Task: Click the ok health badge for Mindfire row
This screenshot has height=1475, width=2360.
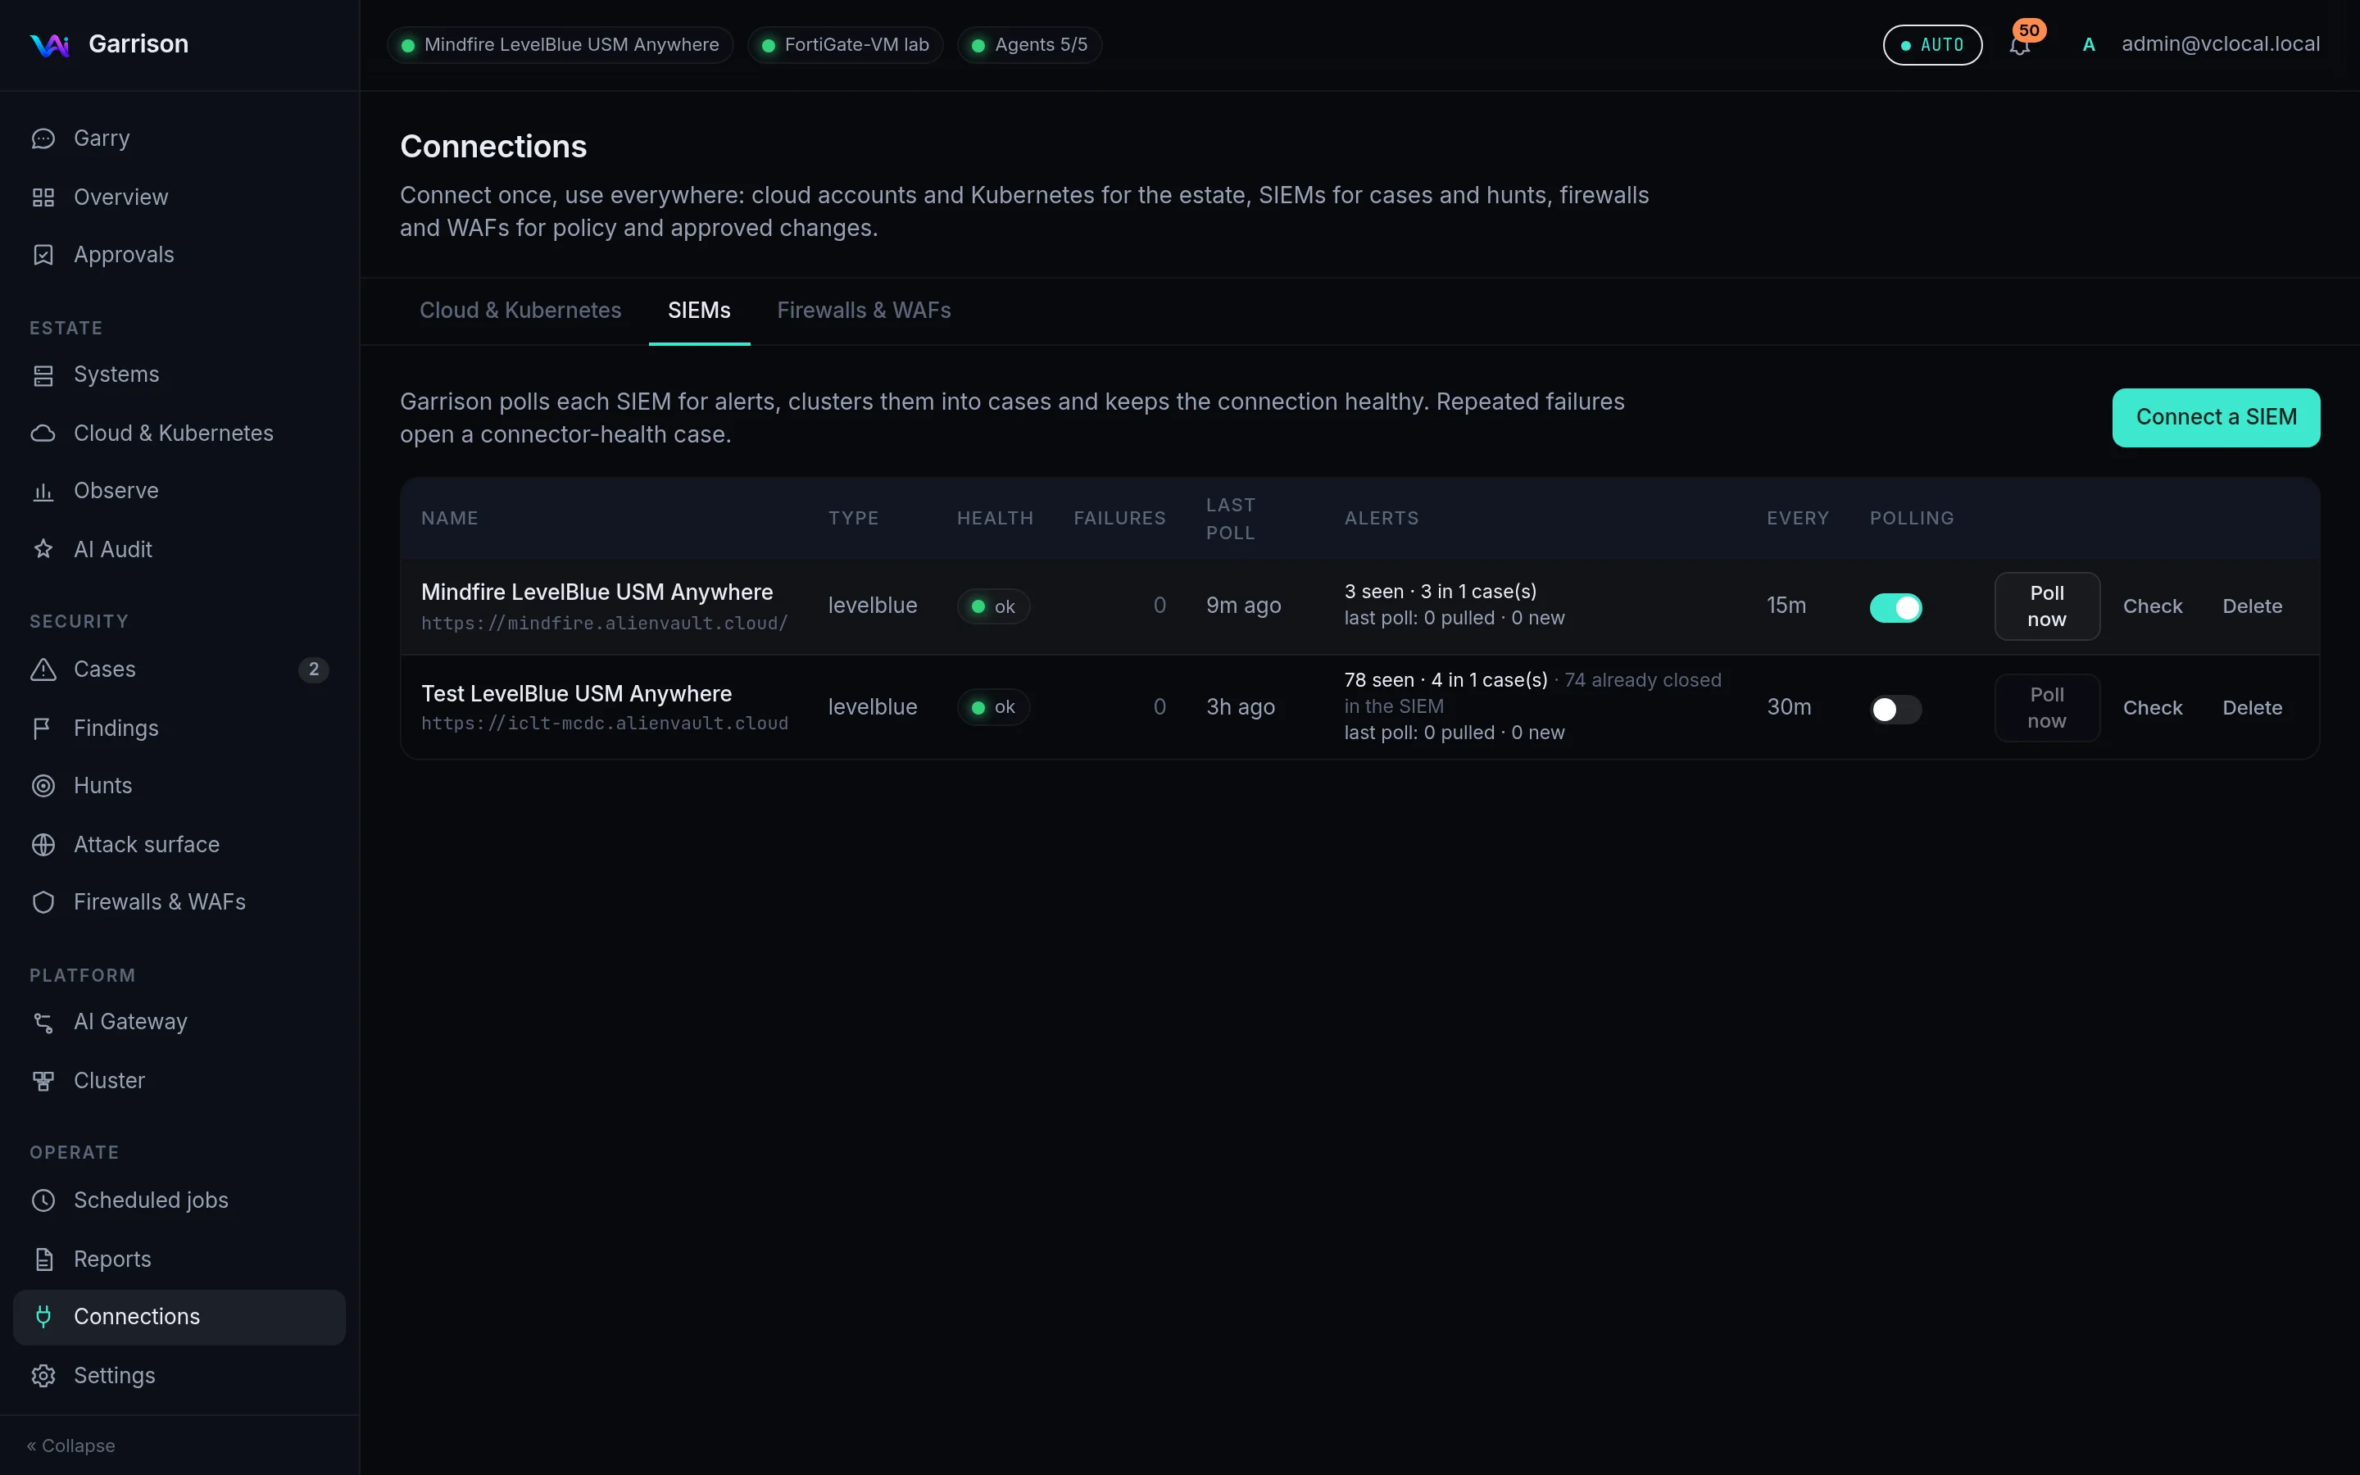Action: (993, 606)
